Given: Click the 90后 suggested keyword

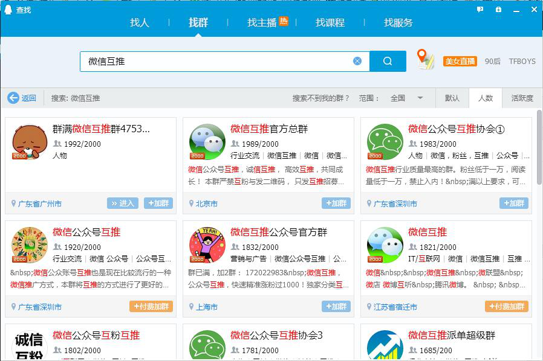Looking at the screenshot, I should [x=492, y=61].
